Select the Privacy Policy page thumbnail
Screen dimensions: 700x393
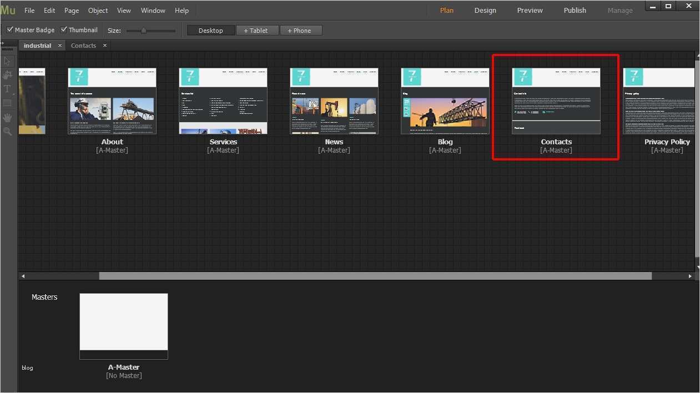(x=659, y=101)
